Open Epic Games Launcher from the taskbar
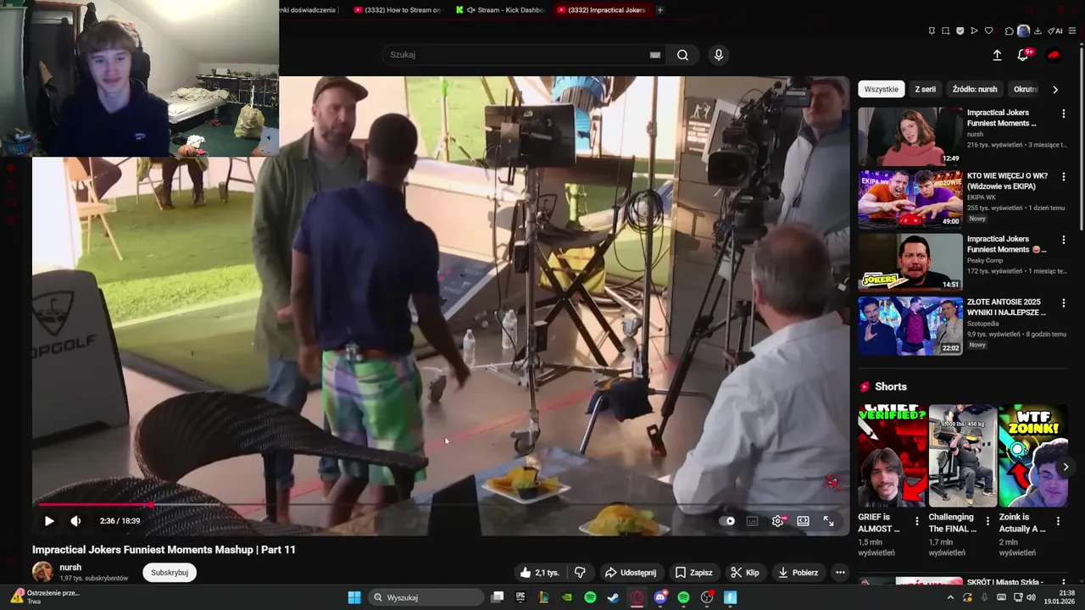 [520, 597]
